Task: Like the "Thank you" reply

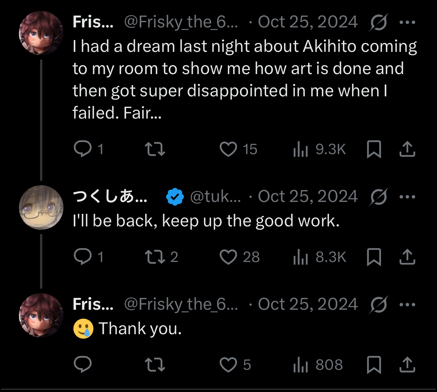Action: point(228,365)
